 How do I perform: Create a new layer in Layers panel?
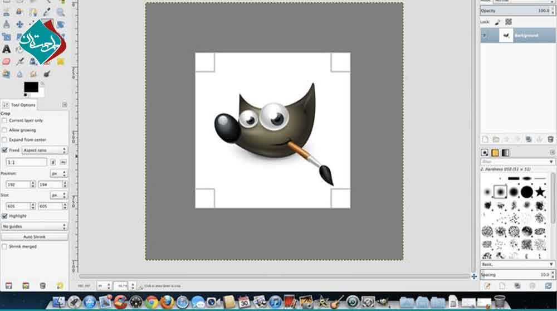click(485, 139)
